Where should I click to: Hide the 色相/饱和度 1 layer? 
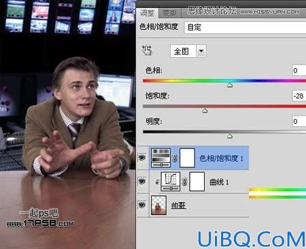pos(142,157)
